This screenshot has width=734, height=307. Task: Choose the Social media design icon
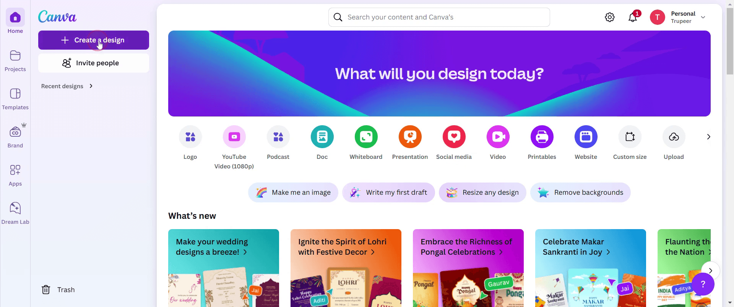[x=454, y=137]
